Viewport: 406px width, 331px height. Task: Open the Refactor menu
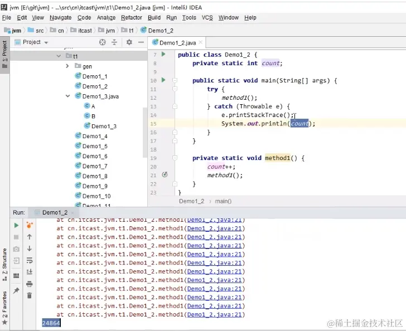coord(132,18)
